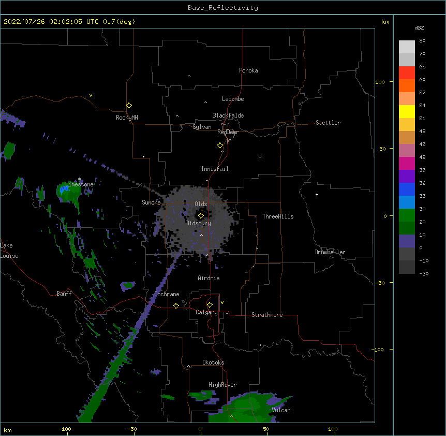Click the Lacombe town label
This screenshot has width=446, height=436.
(x=233, y=99)
